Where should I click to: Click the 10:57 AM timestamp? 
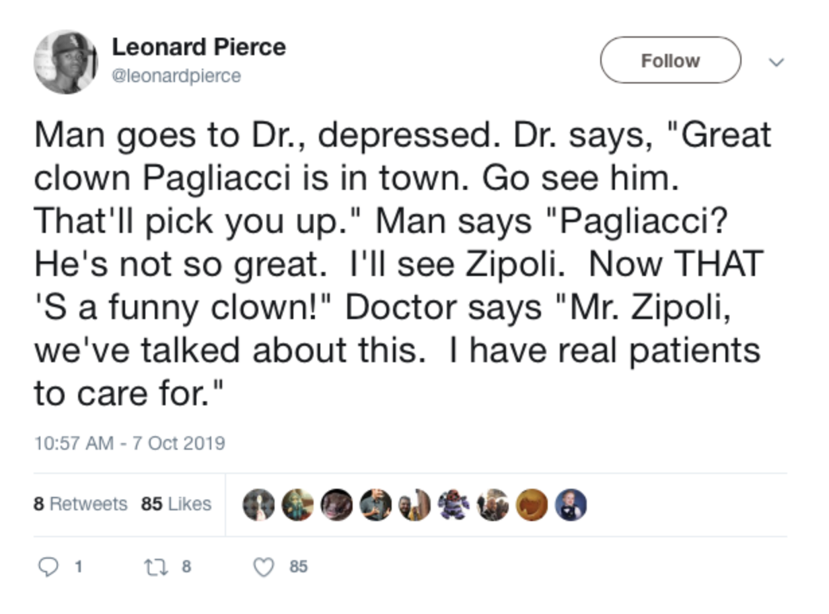[x=131, y=444]
